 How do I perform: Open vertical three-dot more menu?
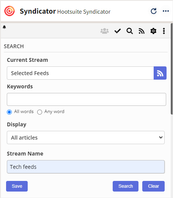[x=164, y=31]
